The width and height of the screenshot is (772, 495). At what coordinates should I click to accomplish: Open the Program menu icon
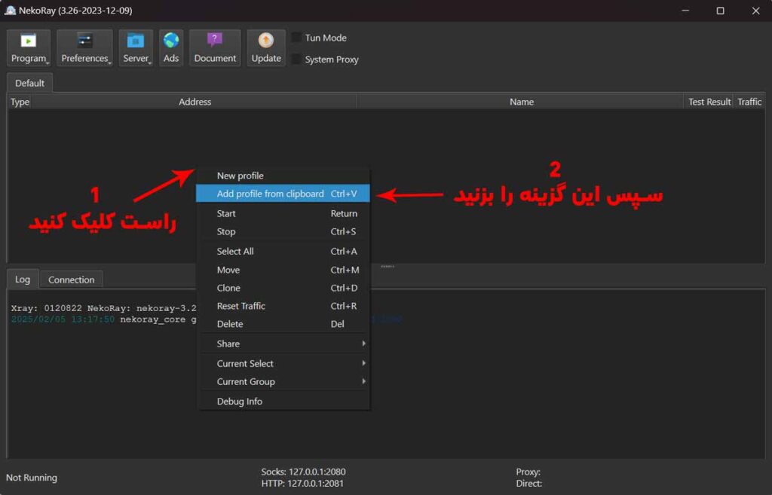[29, 47]
